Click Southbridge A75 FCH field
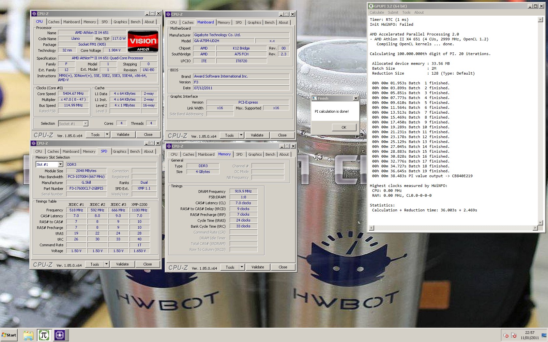Screen dimensions: 548x342 pos(241,54)
